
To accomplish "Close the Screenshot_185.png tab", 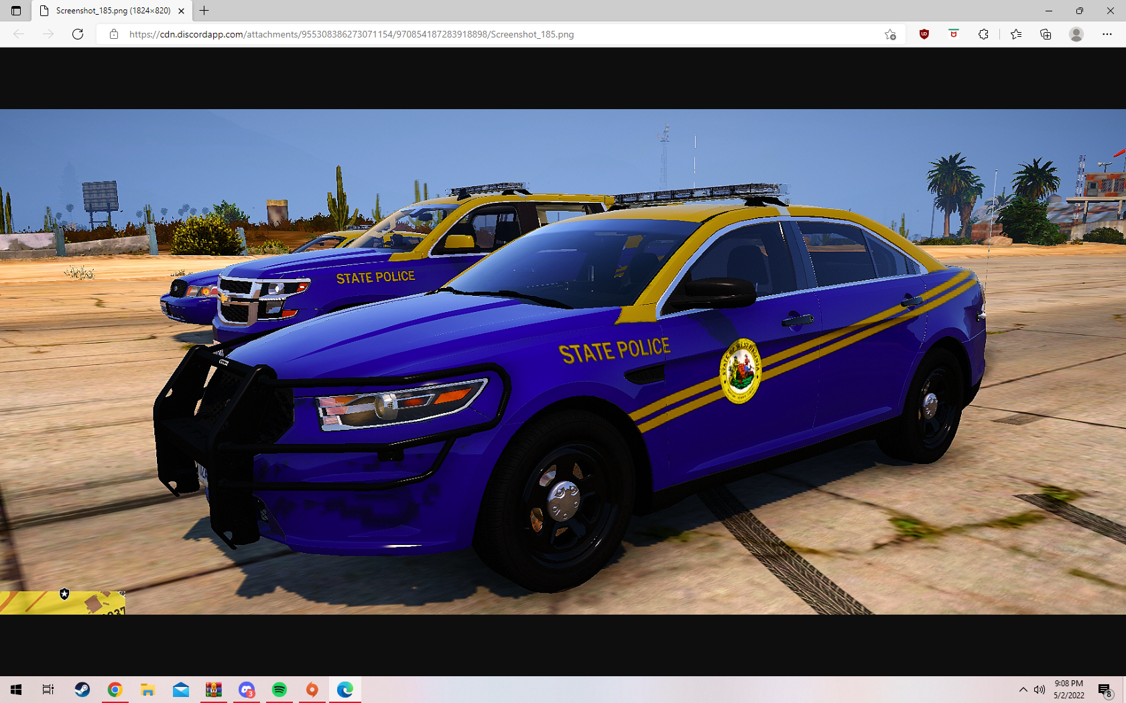I will pos(182,11).
